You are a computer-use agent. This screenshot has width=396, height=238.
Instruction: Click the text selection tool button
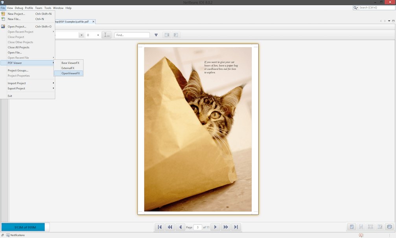point(107,35)
